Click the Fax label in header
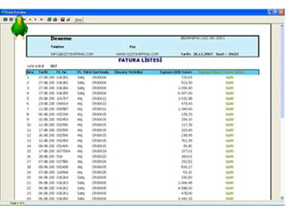Viewport: 287px width, 213px height. coord(132,47)
